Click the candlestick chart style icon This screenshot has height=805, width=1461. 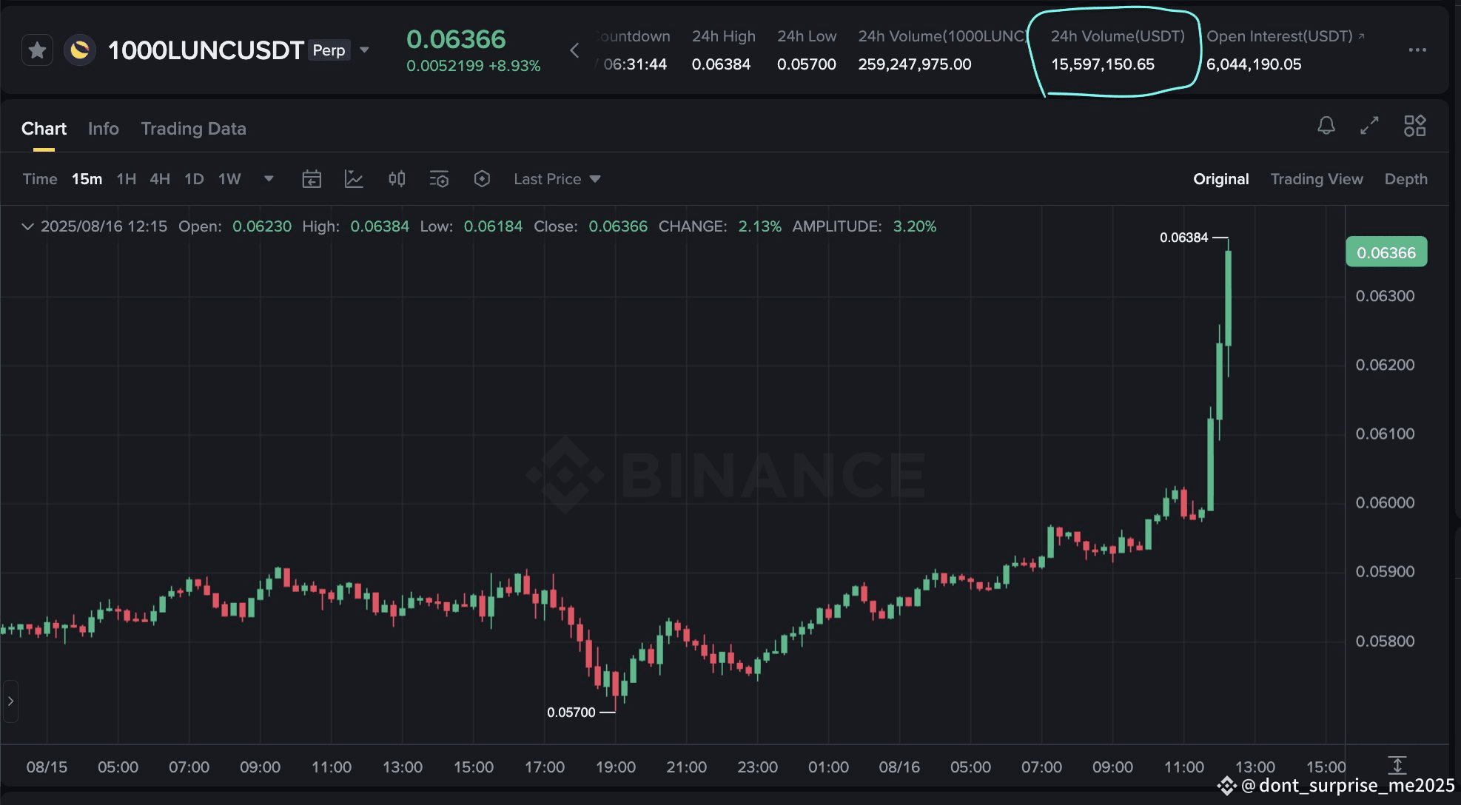click(397, 179)
